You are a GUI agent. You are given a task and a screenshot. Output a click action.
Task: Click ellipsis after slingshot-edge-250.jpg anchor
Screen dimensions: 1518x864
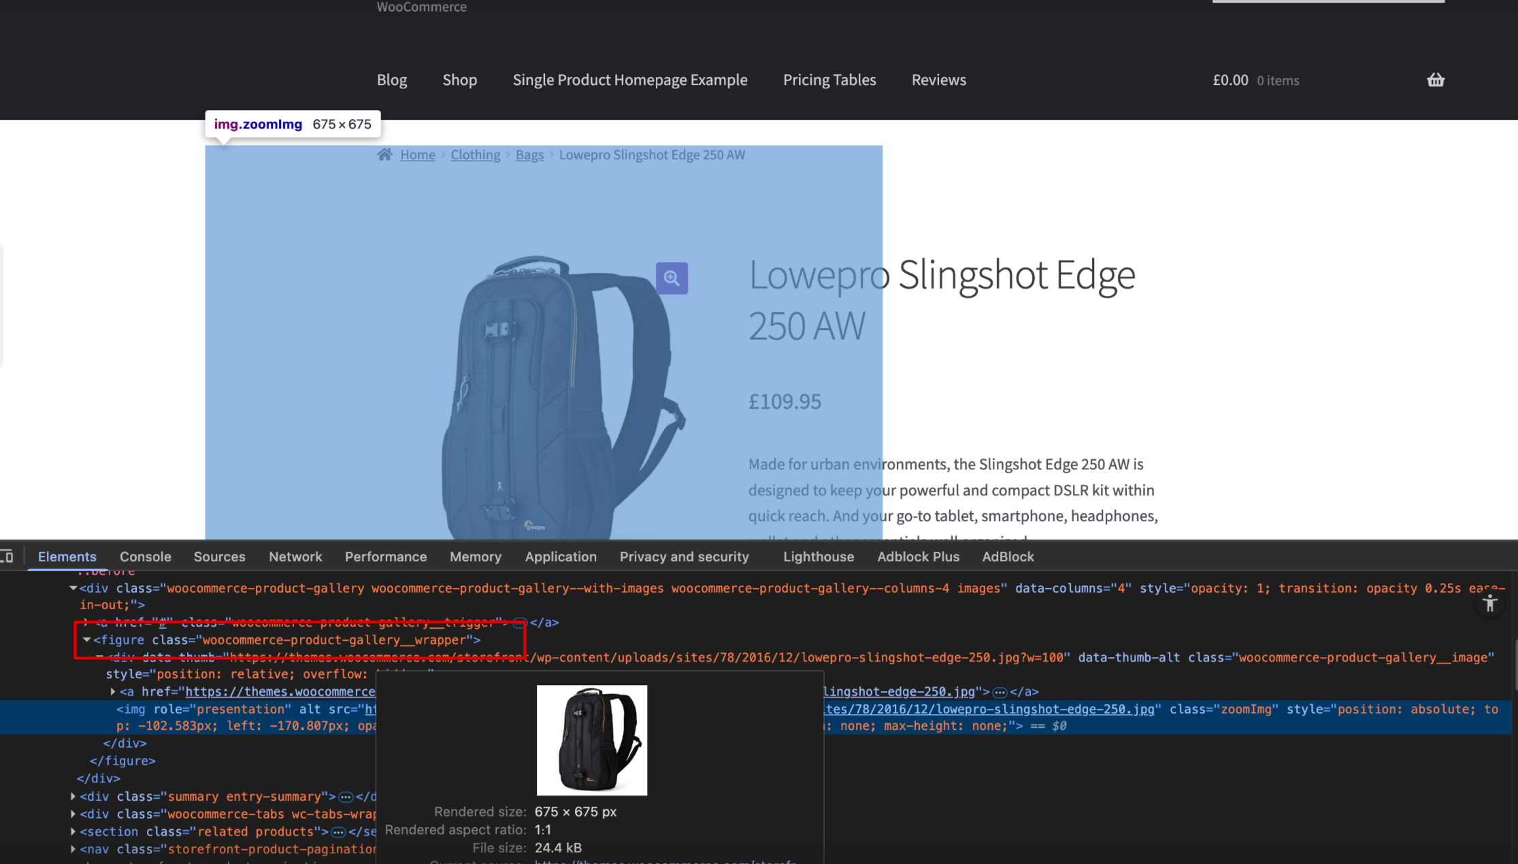(x=1000, y=693)
